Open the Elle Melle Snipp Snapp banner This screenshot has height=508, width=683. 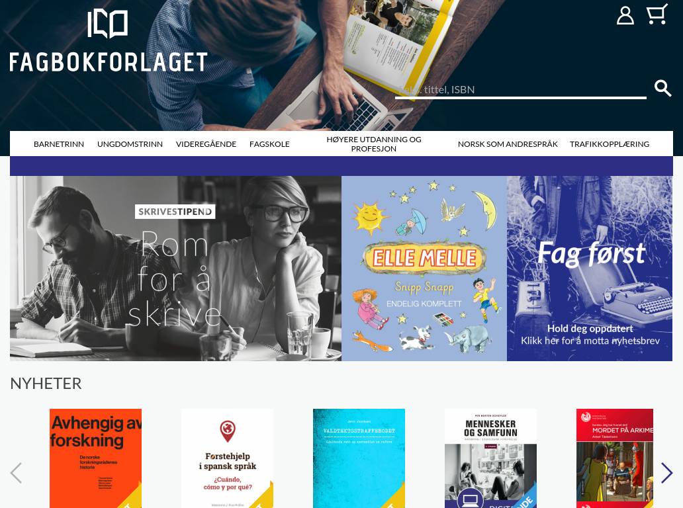click(x=424, y=268)
